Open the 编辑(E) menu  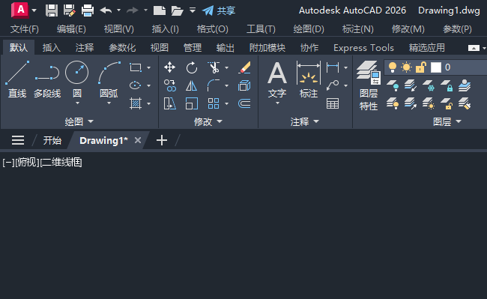71,29
